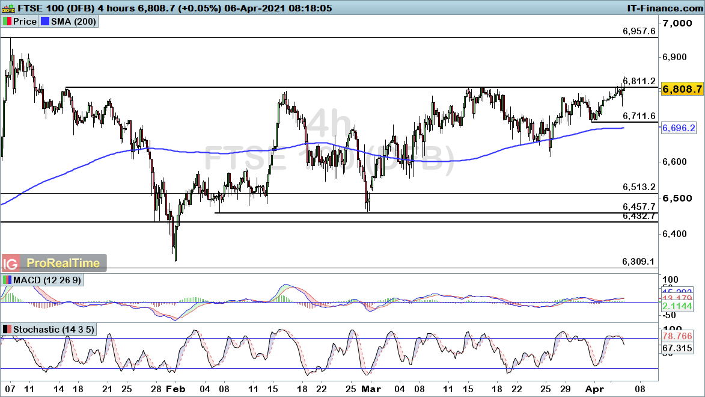Screen dimensions: 705x397
Task: Click the DEMO candlestick icon in title bar
Action: click(7, 7)
